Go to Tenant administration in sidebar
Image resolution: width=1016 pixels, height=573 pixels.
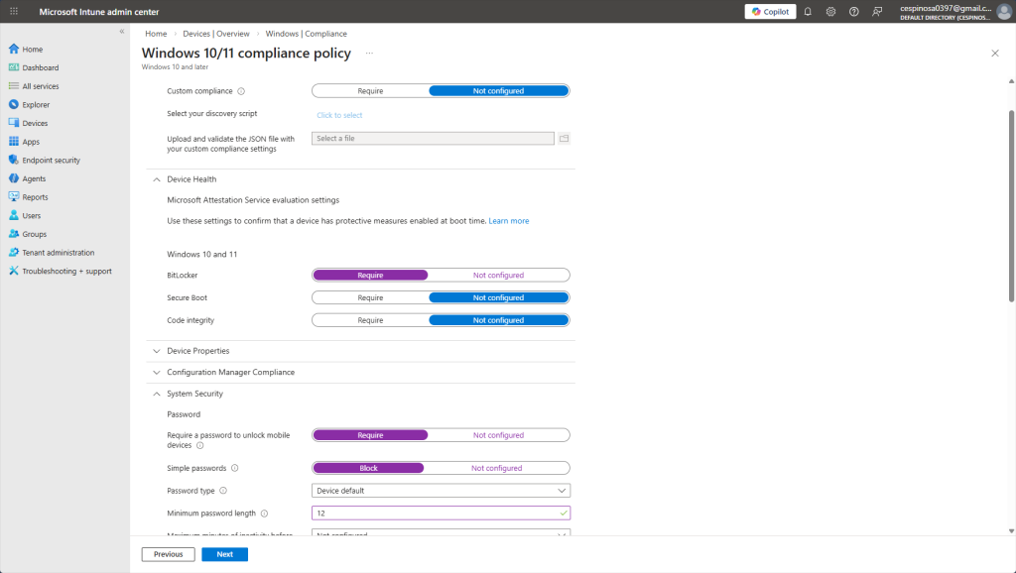[59, 253]
